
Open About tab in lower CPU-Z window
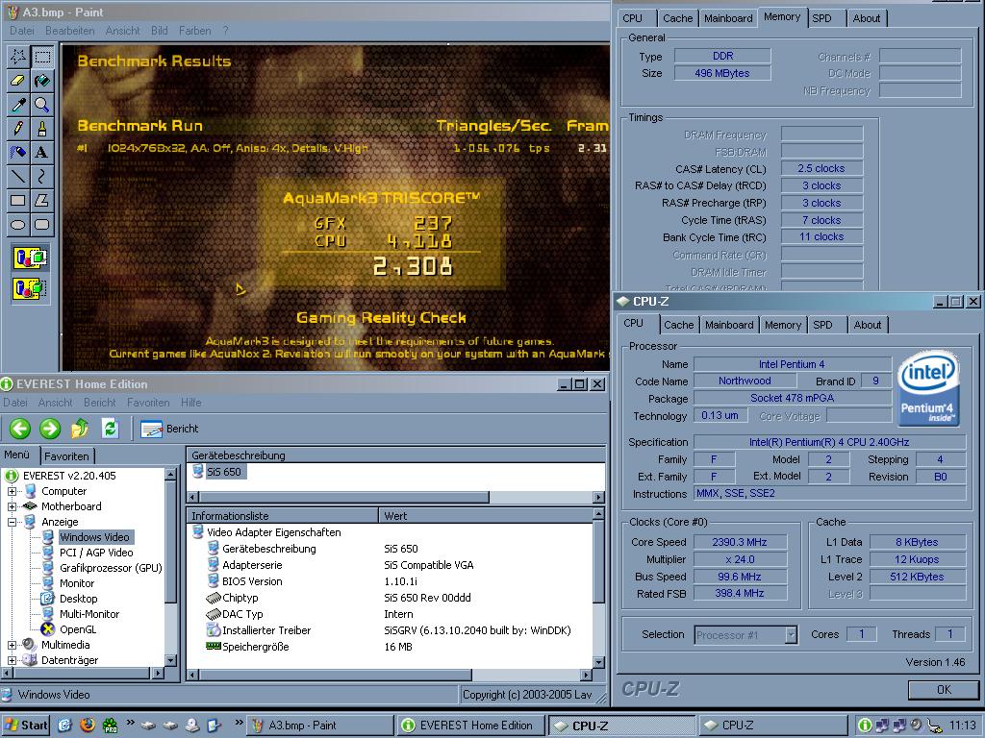tap(867, 325)
